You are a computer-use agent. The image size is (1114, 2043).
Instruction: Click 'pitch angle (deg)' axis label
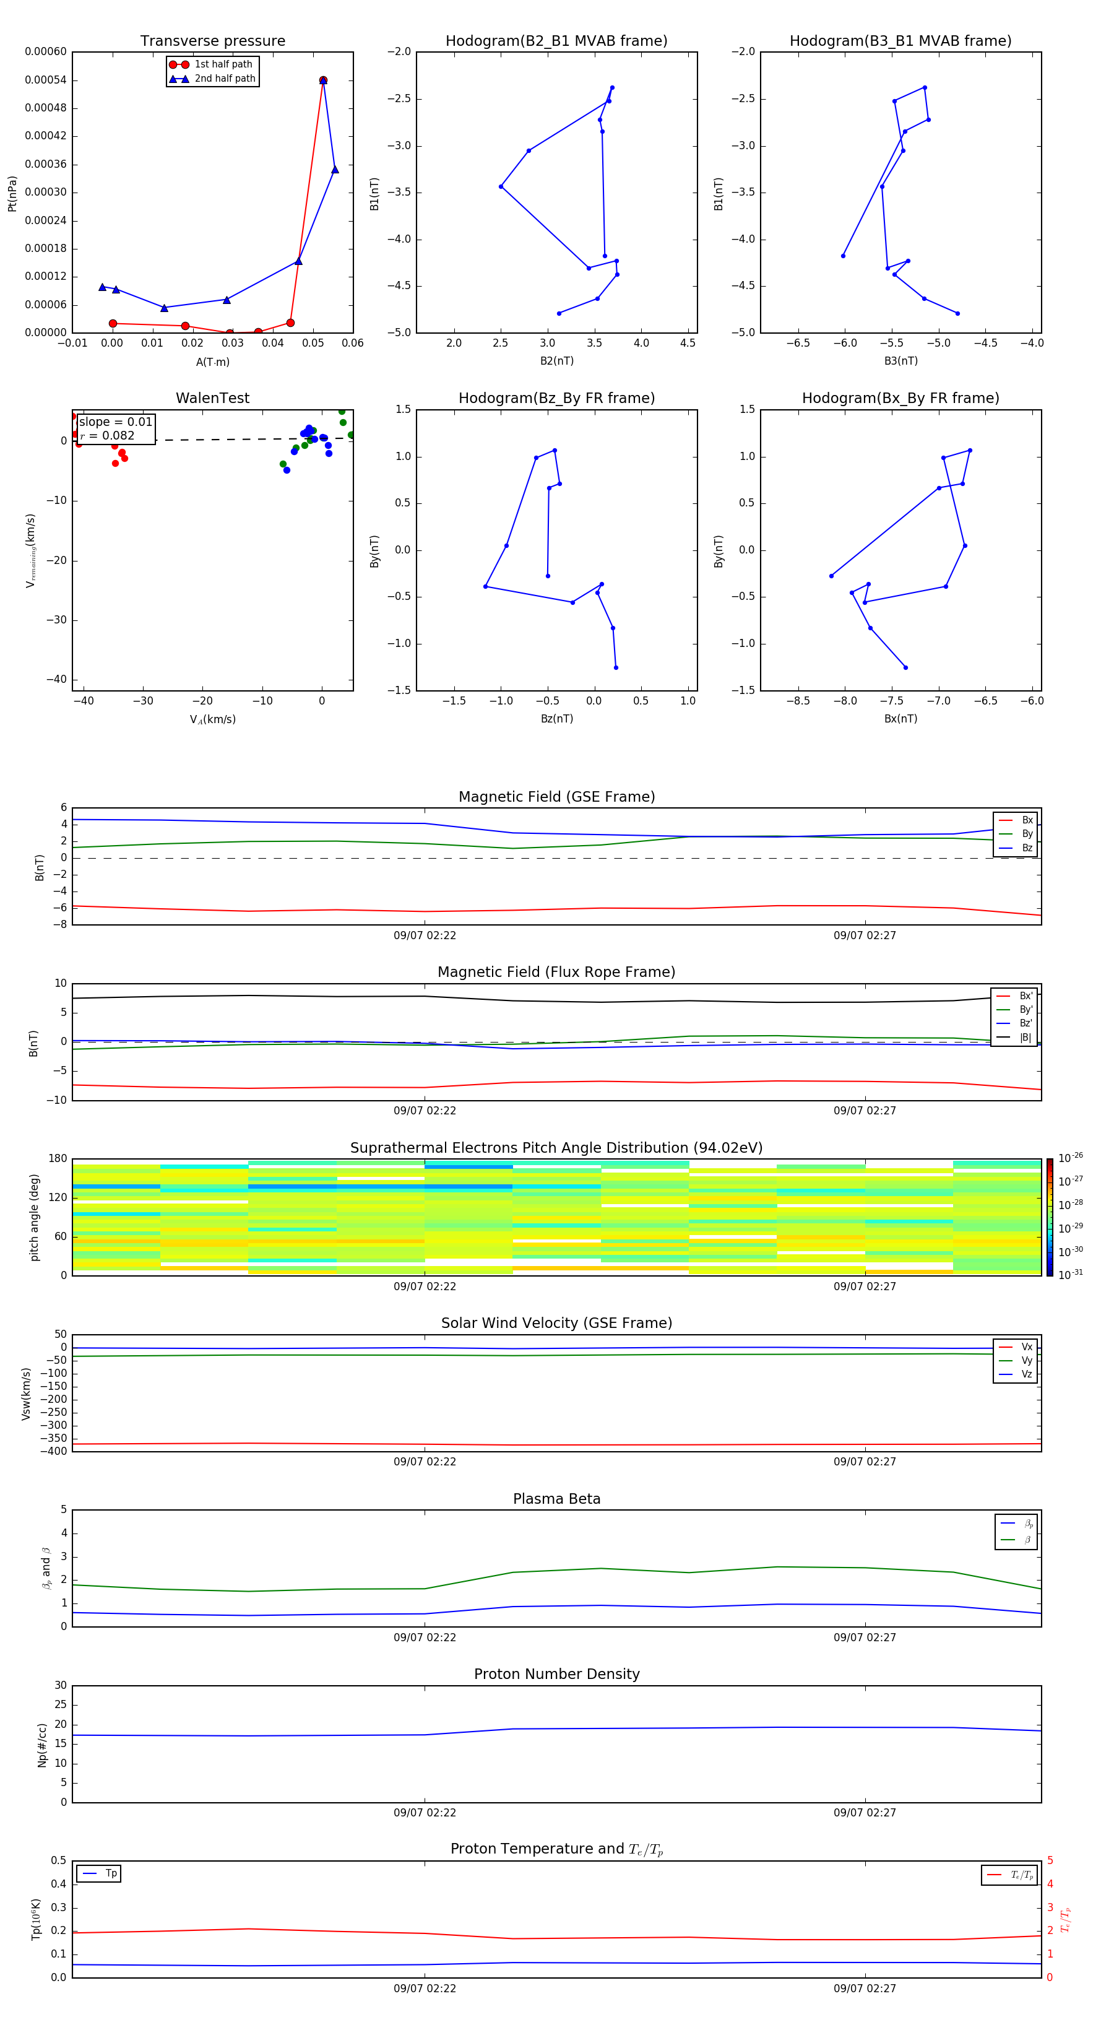(34, 1217)
